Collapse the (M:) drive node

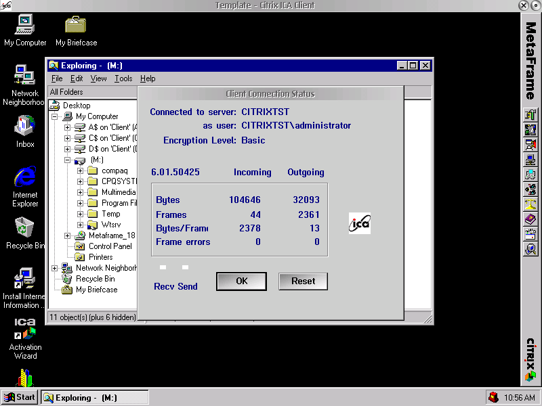click(67, 160)
